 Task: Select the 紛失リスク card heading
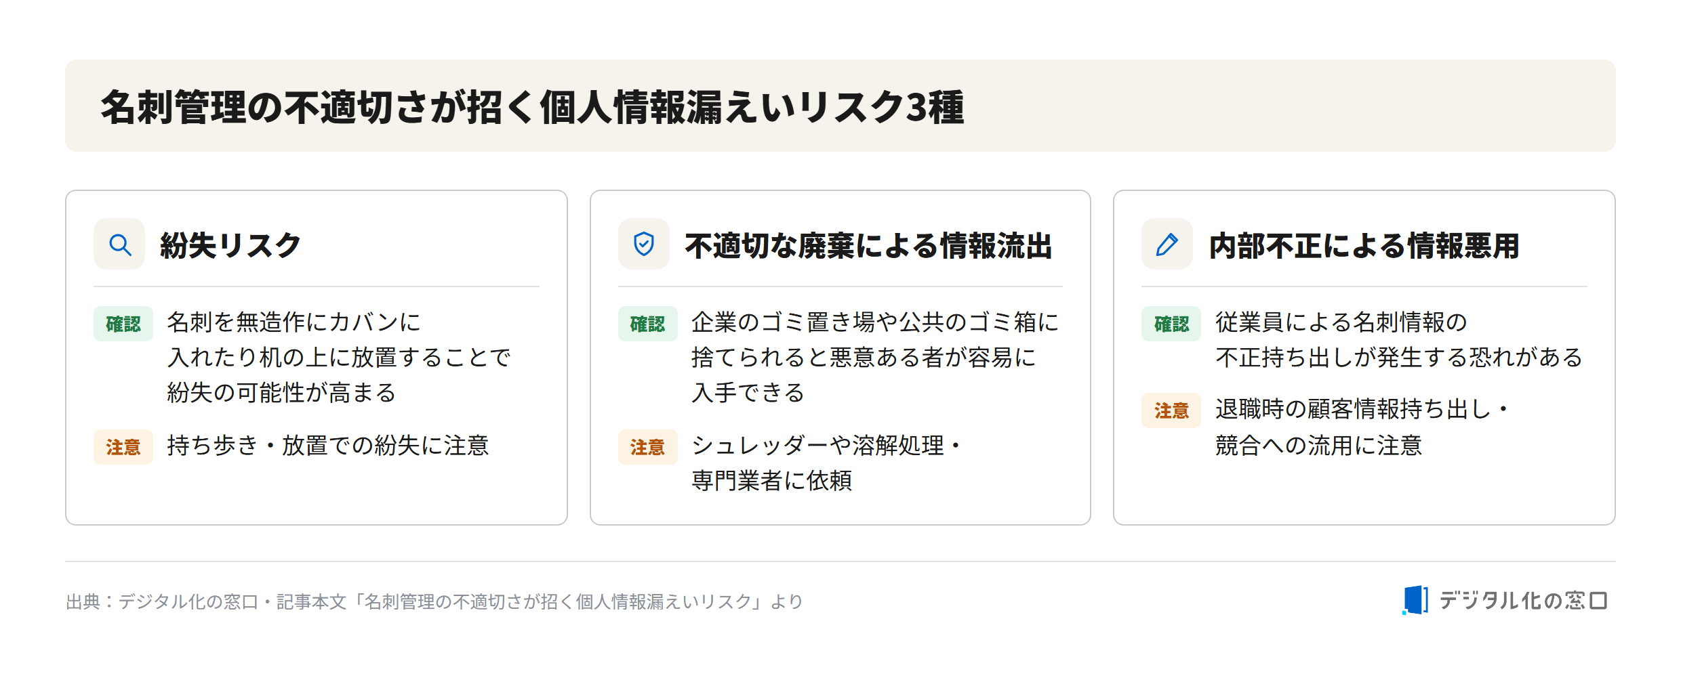pos(230,245)
